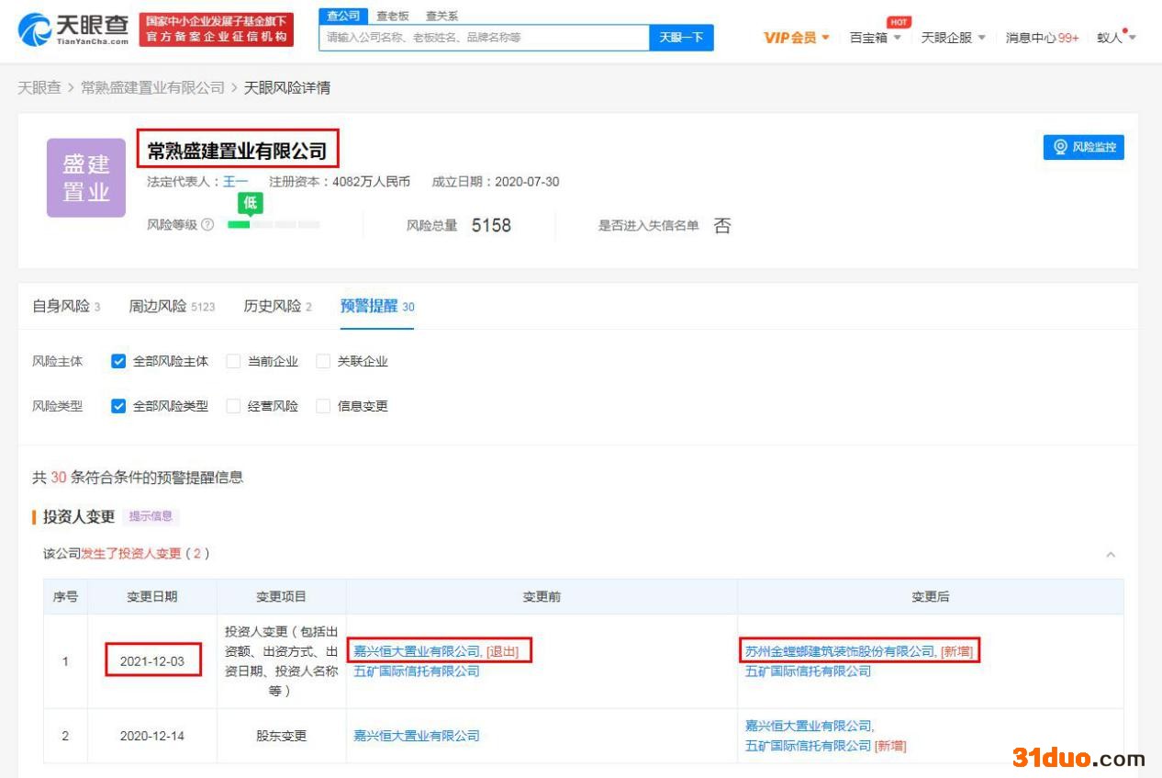Click the 盛建置业 company avatar
This screenshot has width=1162, height=778.
86,178
